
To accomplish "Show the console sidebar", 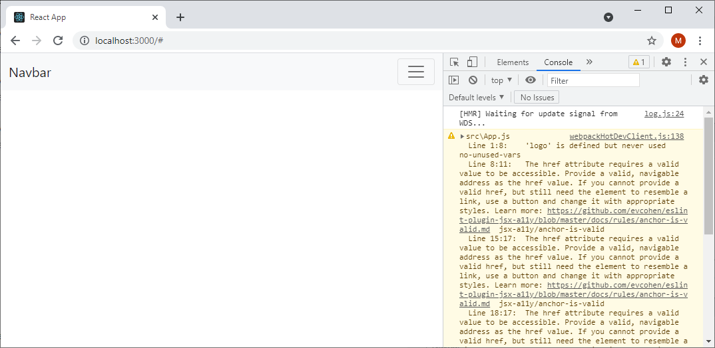I will click(x=454, y=80).
